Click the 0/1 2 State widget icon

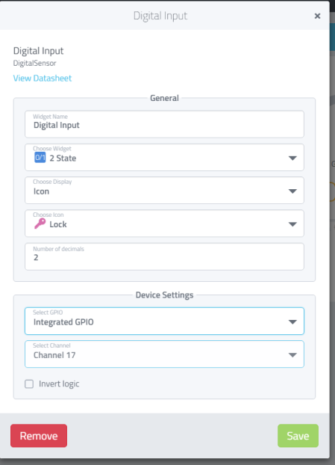(x=40, y=158)
